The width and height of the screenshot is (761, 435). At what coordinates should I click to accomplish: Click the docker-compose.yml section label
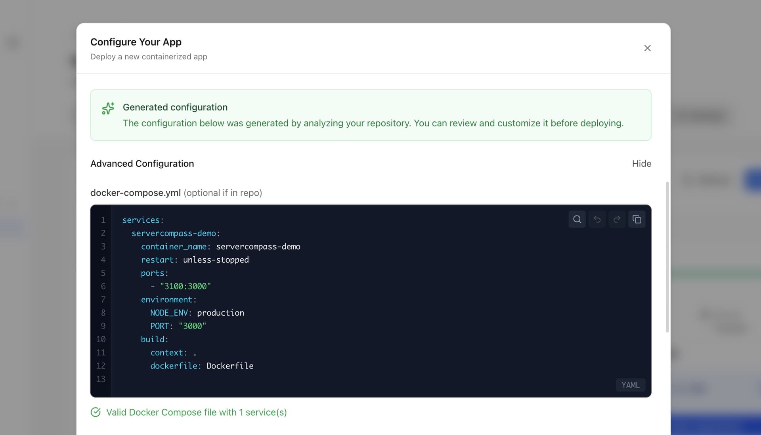click(135, 193)
